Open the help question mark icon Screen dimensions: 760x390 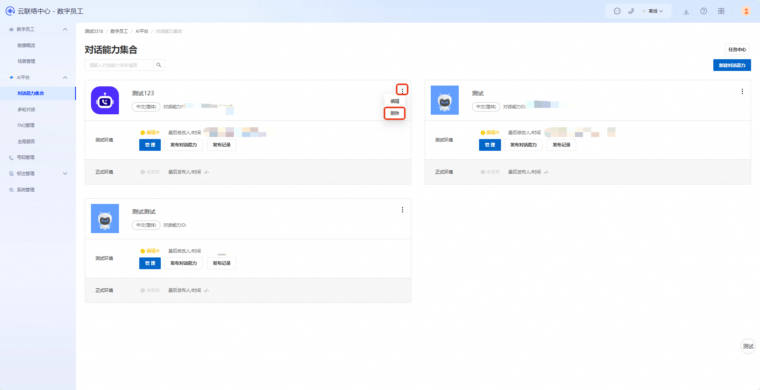(704, 11)
